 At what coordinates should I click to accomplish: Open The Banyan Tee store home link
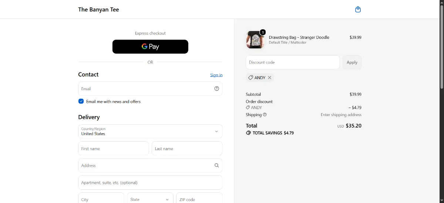(x=98, y=10)
